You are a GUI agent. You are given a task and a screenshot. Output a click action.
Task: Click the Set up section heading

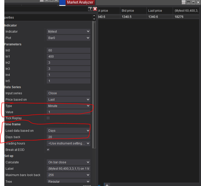[9, 156]
